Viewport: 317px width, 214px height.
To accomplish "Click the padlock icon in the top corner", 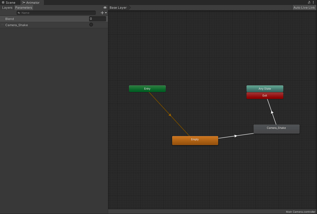I will click(x=309, y=2).
